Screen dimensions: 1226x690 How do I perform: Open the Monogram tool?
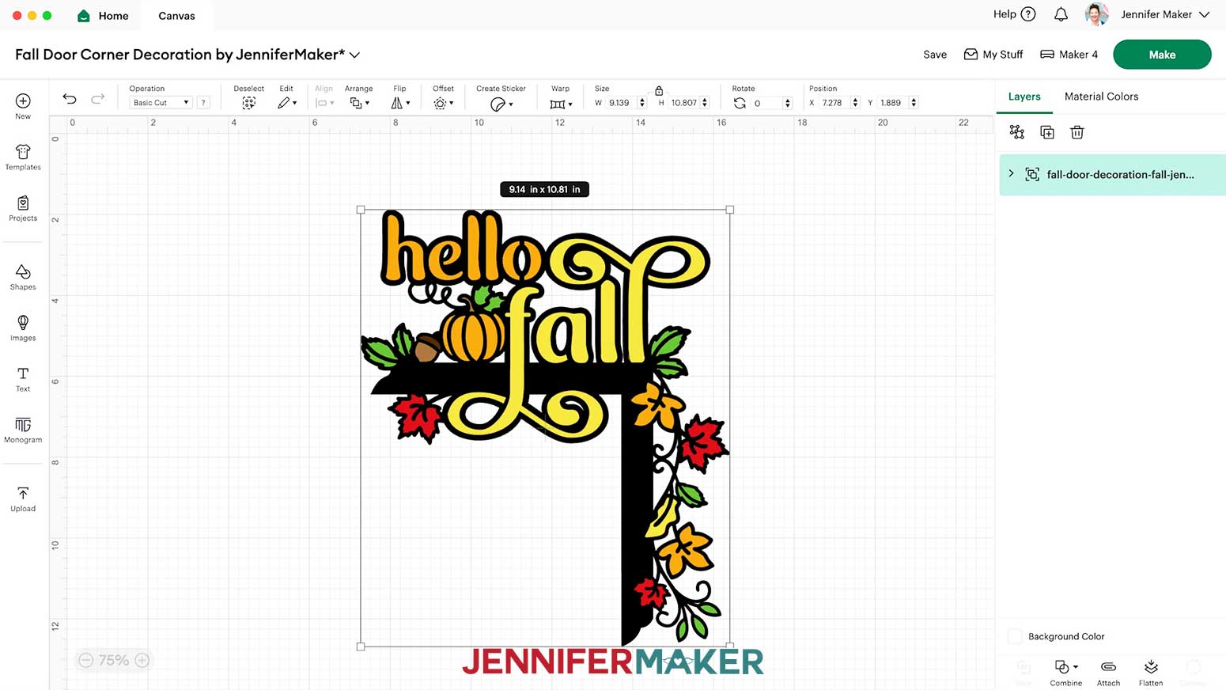(23, 430)
